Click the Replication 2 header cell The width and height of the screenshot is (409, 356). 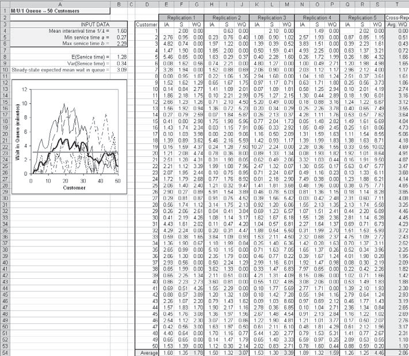227,18
